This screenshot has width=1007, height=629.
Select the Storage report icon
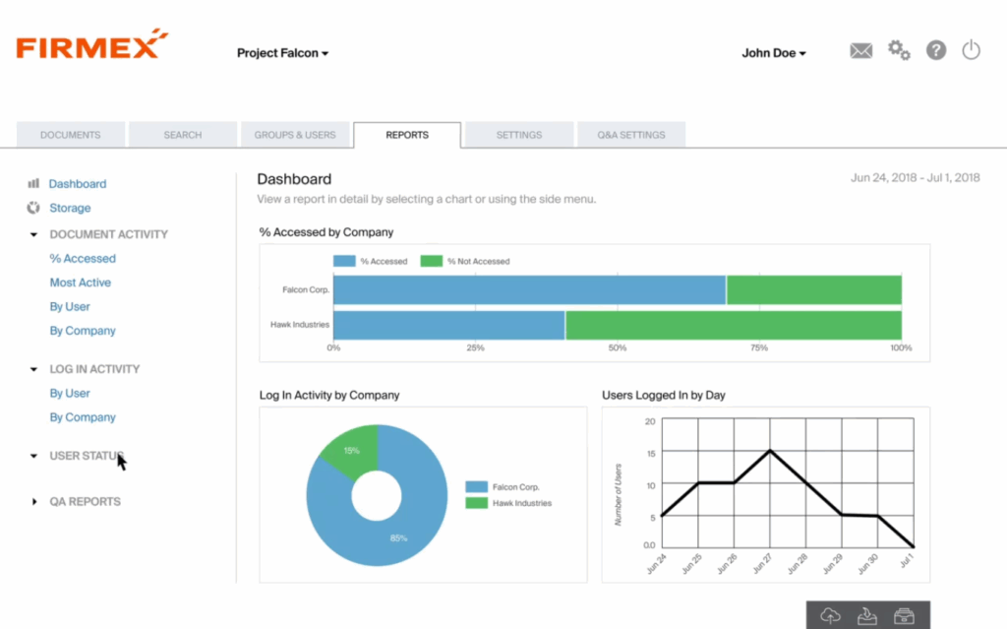click(x=33, y=208)
